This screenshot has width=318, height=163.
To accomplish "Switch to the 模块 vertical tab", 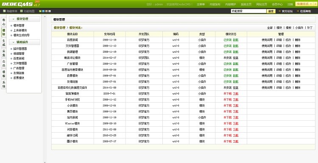I will tap(4, 33).
